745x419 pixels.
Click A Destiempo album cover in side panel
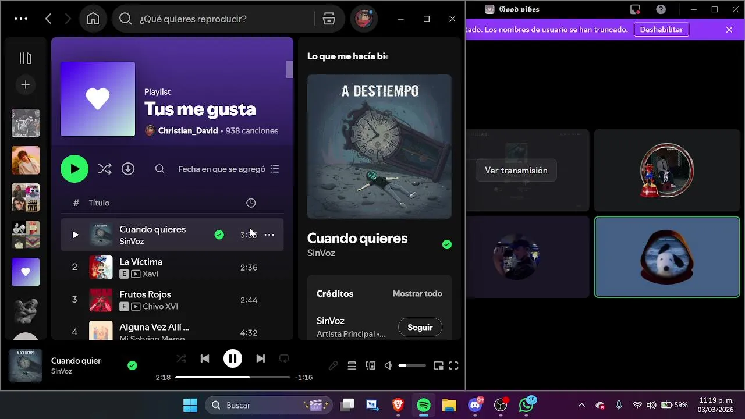[x=379, y=147]
